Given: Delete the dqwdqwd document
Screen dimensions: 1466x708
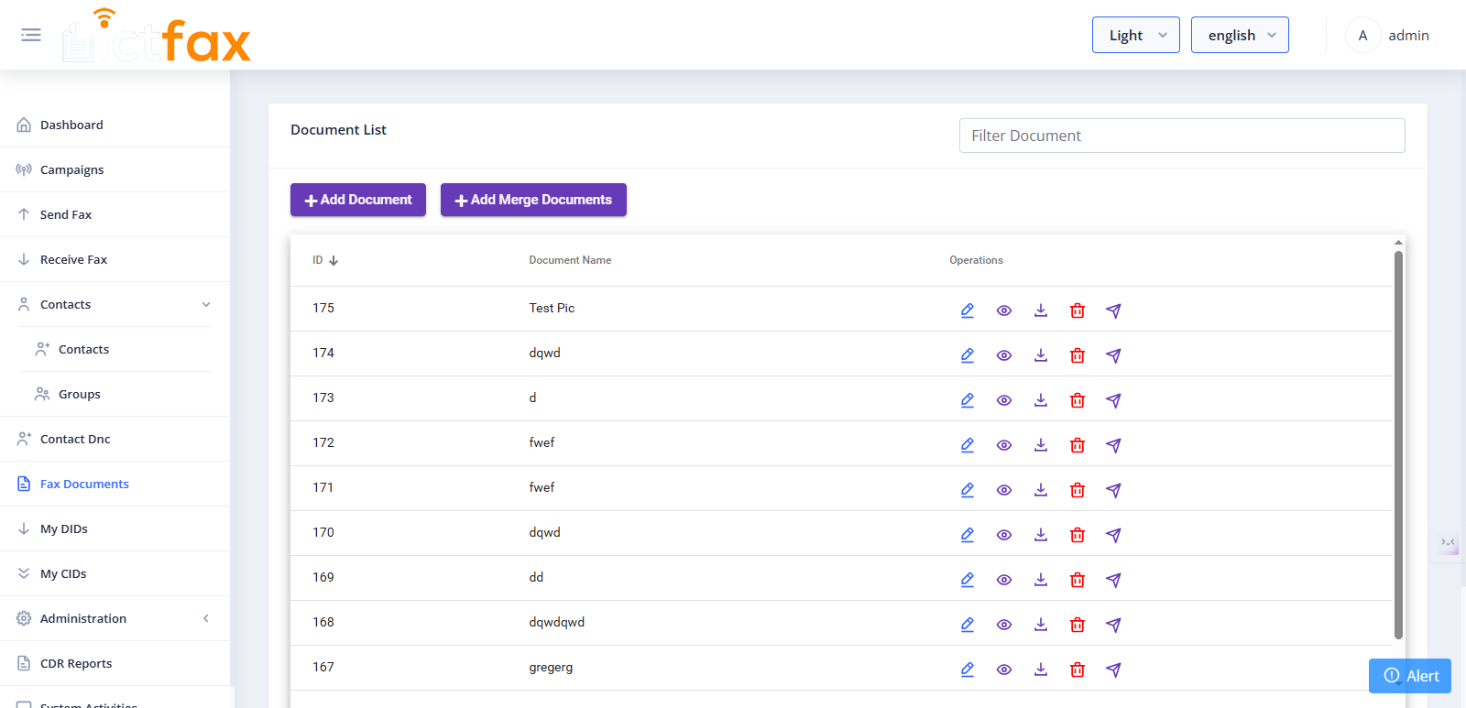Looking at the screenshot, I should pyautogui.click(x=1078, y=625).
